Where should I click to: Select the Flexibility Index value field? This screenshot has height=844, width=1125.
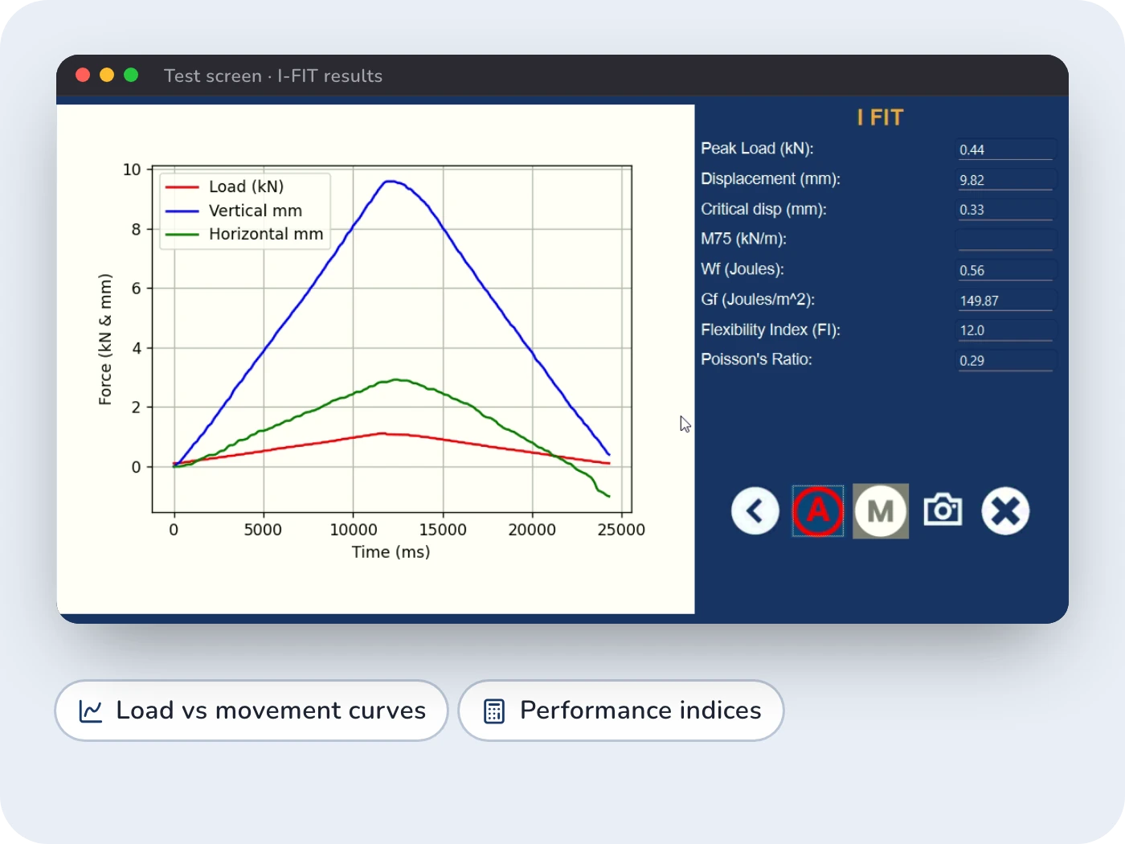pos(1005,330)
